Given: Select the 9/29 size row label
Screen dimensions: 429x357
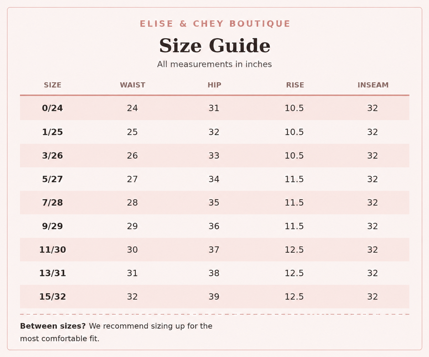Looking at the screenshot, I should coord(52,226).
